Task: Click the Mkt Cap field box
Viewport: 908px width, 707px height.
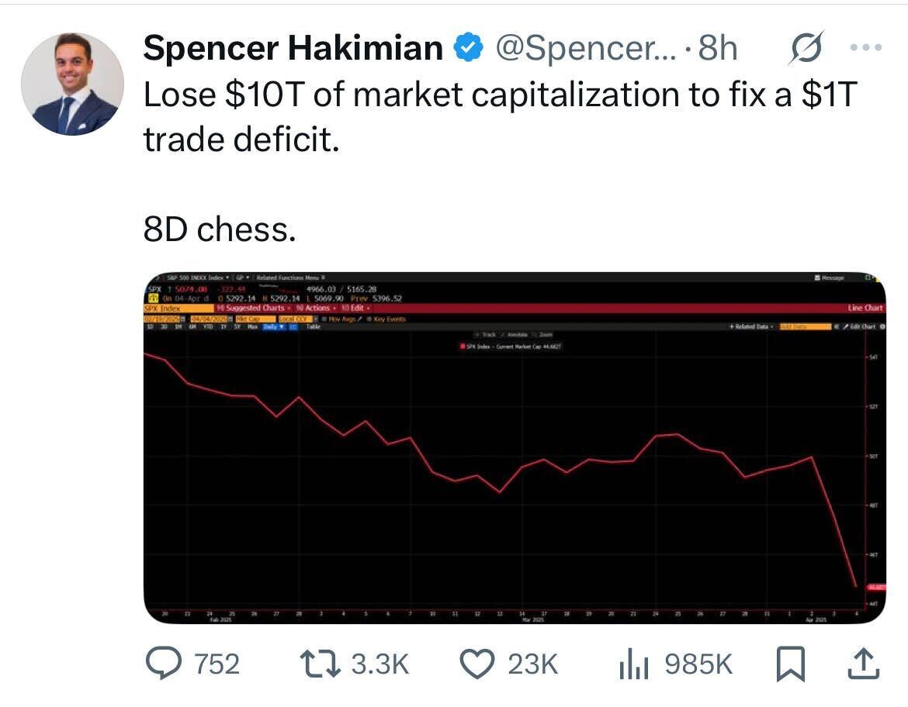Action: (x=251, y=319)
